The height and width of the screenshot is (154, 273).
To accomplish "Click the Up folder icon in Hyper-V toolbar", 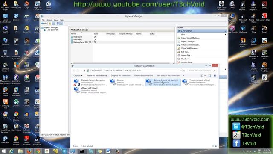I will click(50, 24).
